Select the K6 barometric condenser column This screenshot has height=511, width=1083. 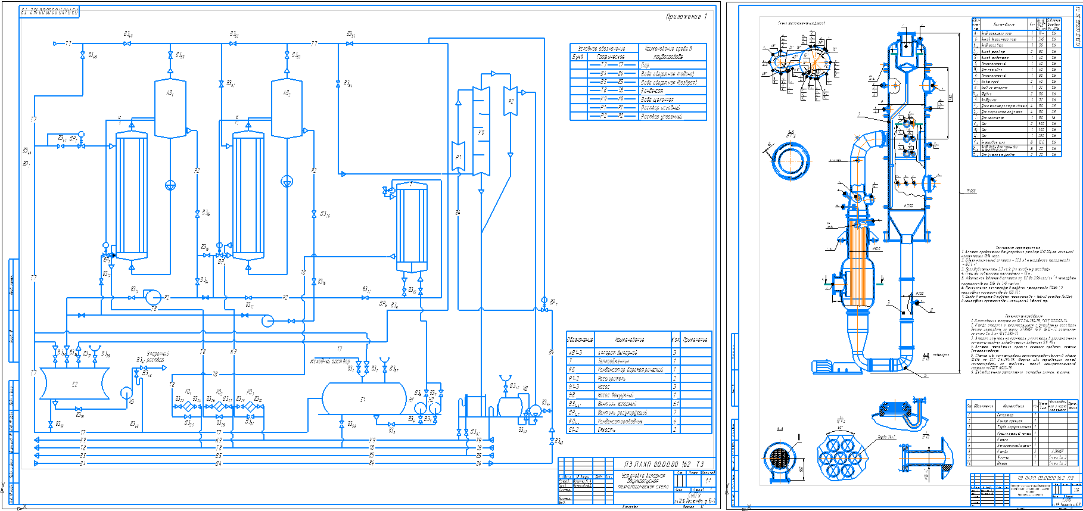click(x=481, y=131)
